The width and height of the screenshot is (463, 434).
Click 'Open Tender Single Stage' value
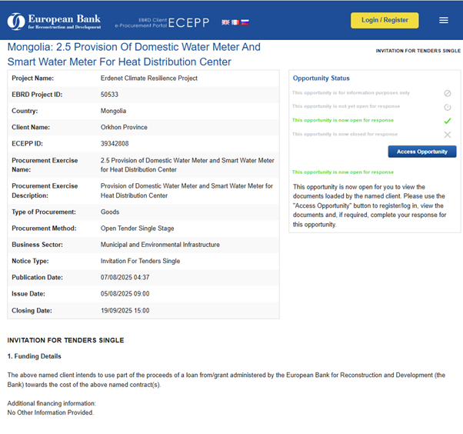point(138,229)
